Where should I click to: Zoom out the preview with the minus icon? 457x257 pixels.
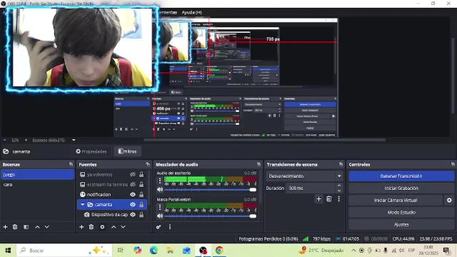click(x=5, y=140)
